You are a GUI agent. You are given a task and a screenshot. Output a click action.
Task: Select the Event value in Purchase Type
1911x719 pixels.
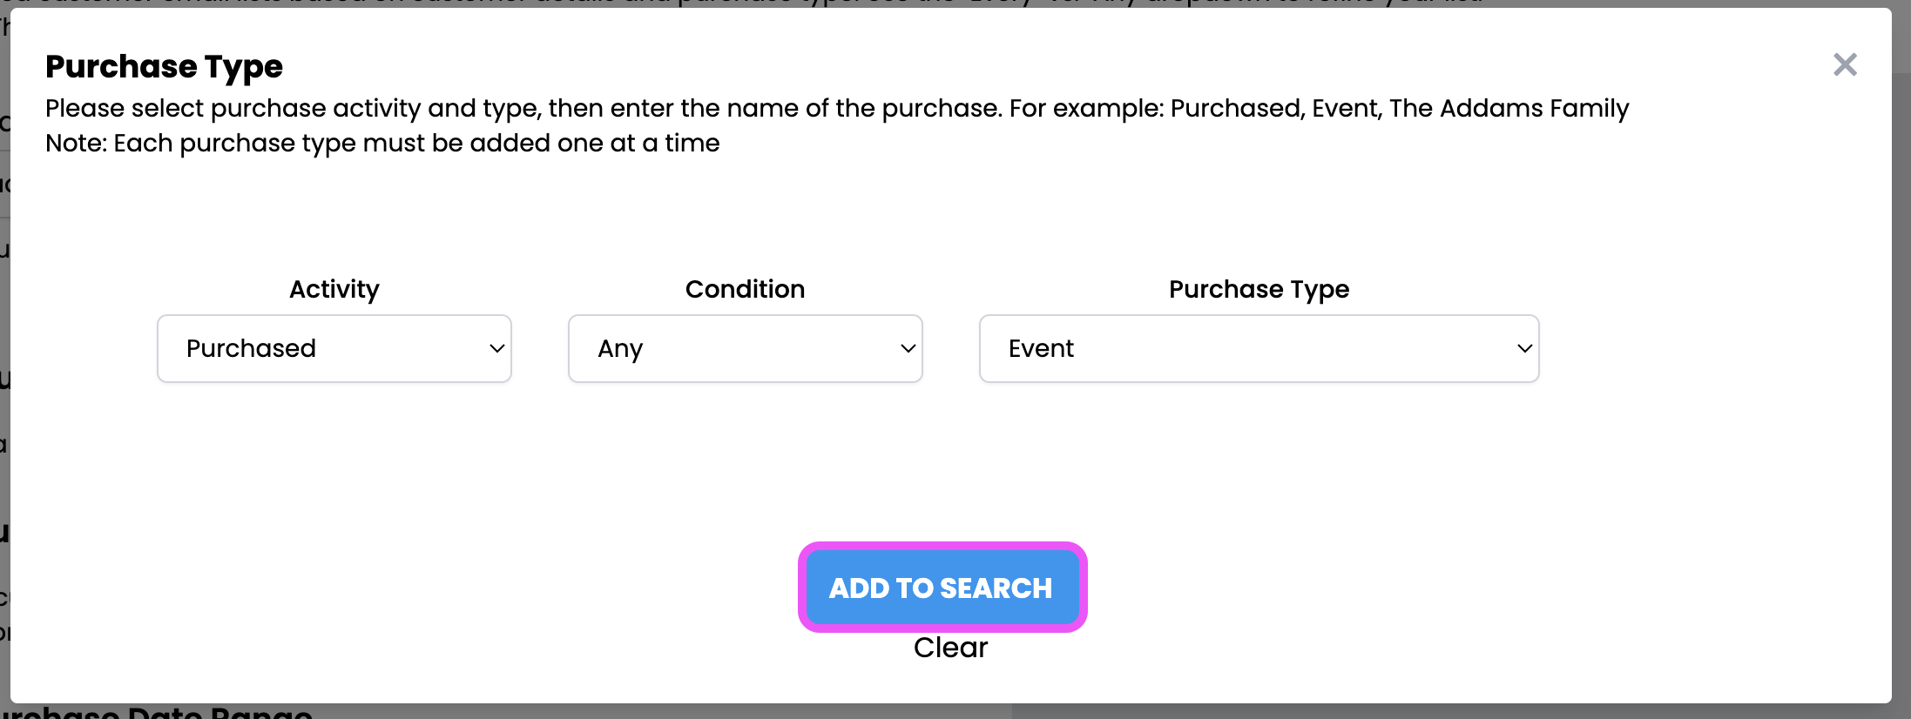(x=1041, y=348)
